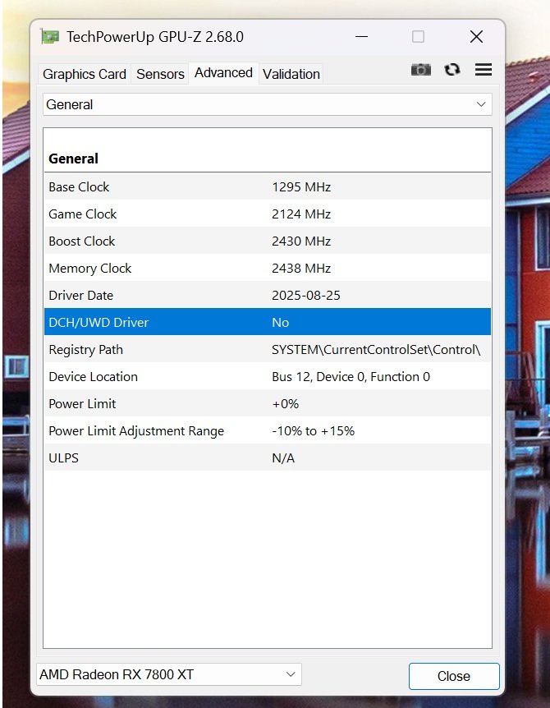Image resolution: width=550 pixels, height=708 pixels.
Task: Click the +0% power limit value
Action: 285,403
